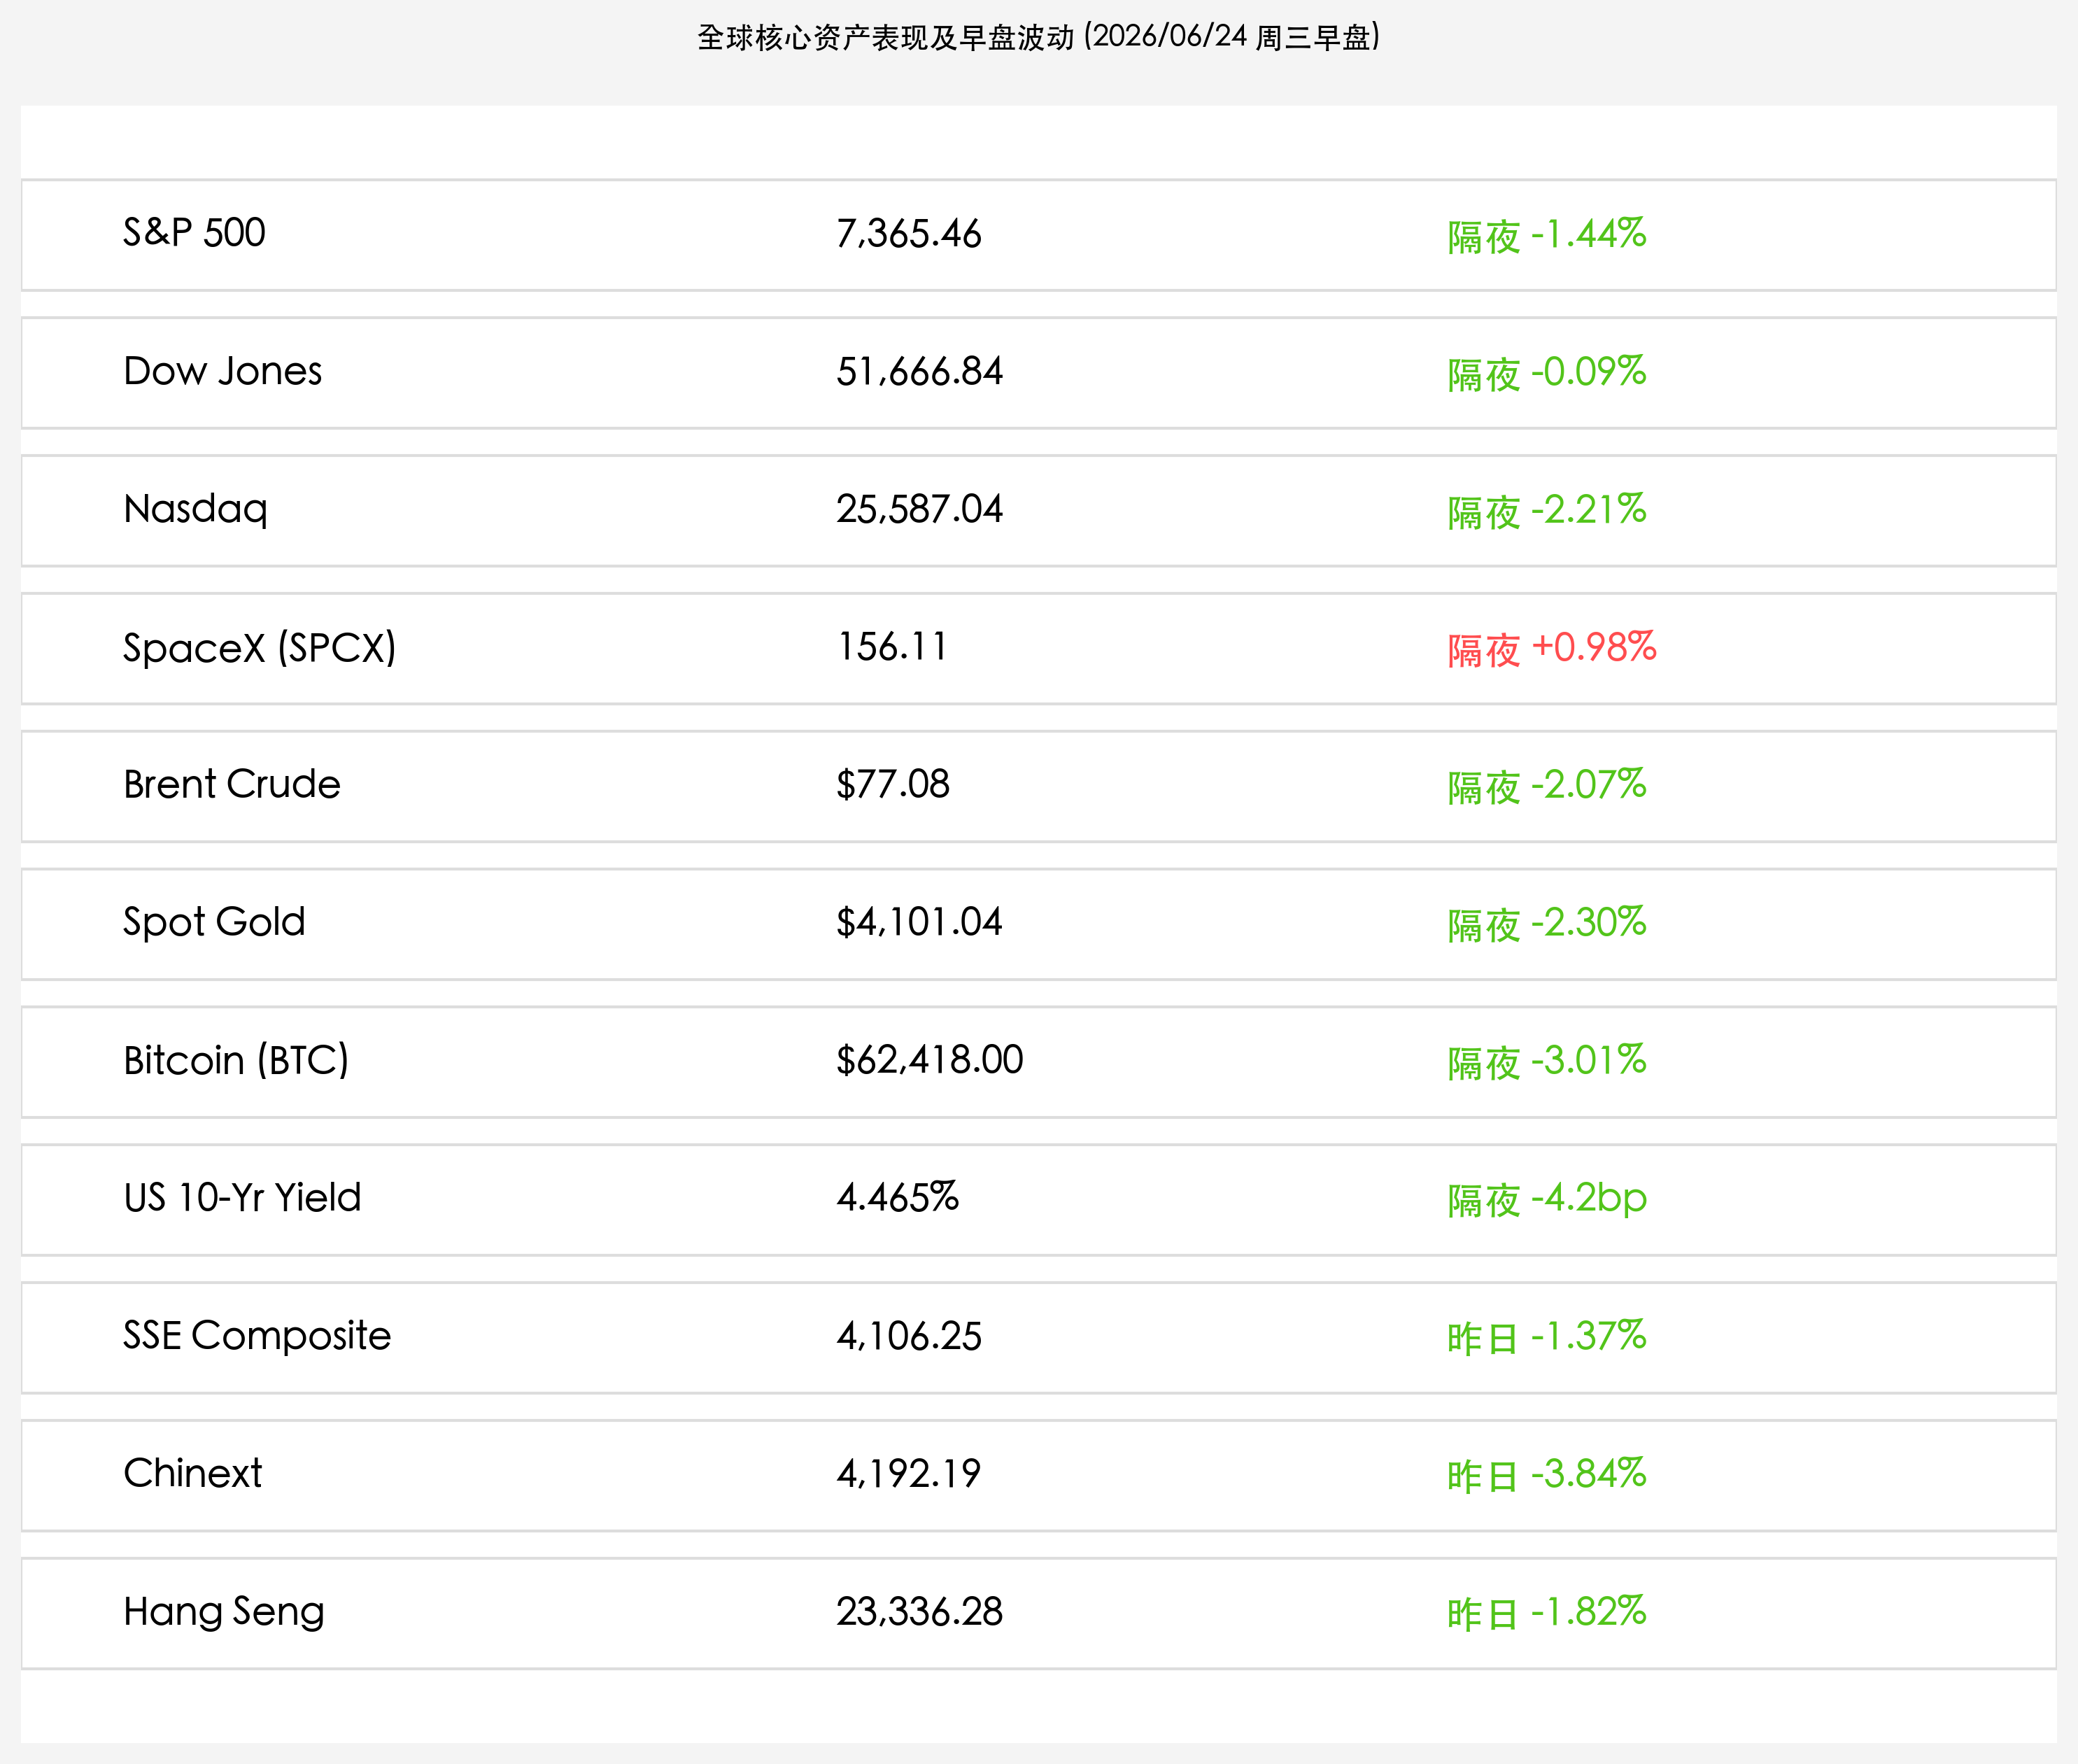
Task: Select the SpaceX (SPCX) label
Action: (x=259, y=648)
